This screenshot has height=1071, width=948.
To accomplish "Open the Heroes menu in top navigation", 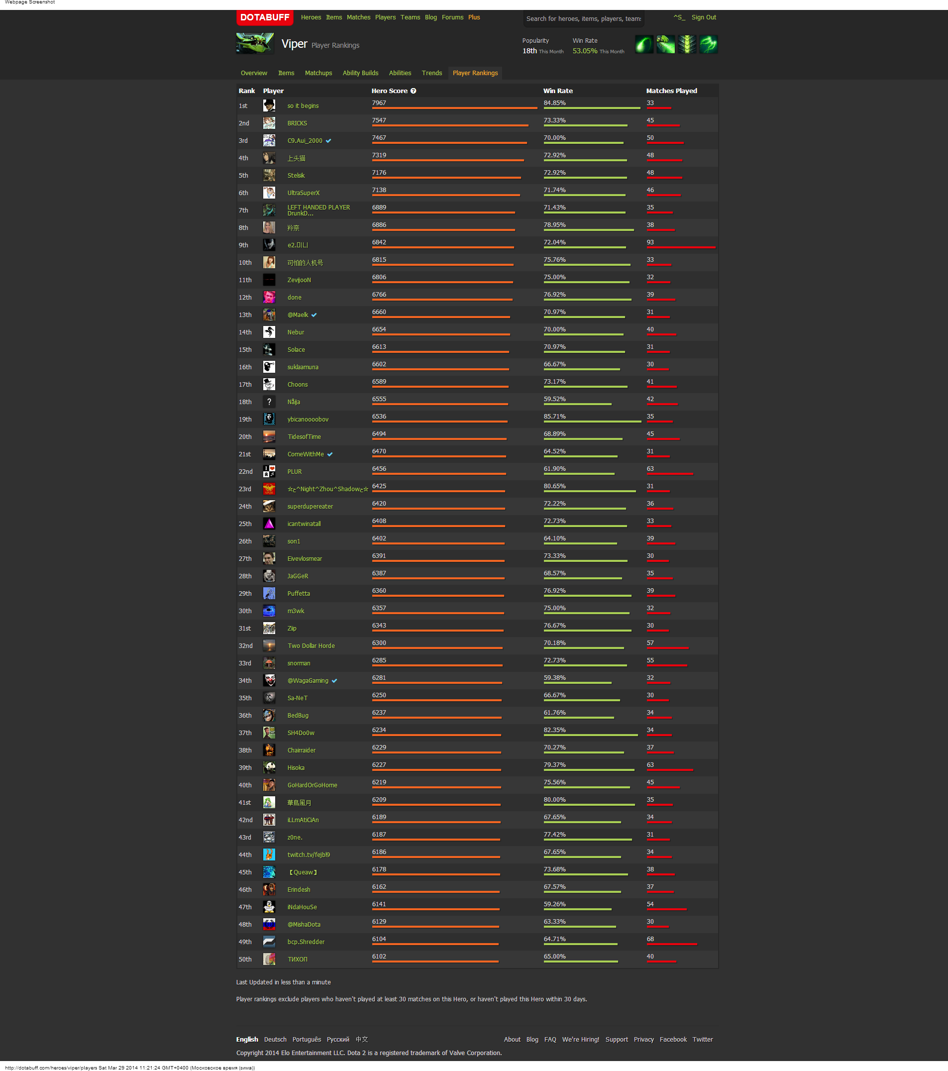I will click(x=311, y=17).
